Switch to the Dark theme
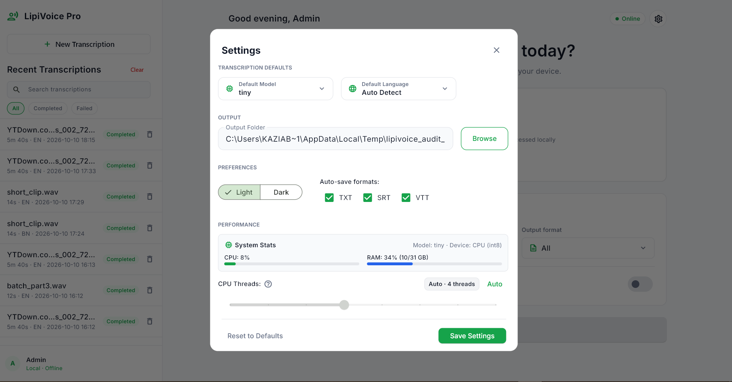Viewport: 732px width, 382px height. click(281, 192)
